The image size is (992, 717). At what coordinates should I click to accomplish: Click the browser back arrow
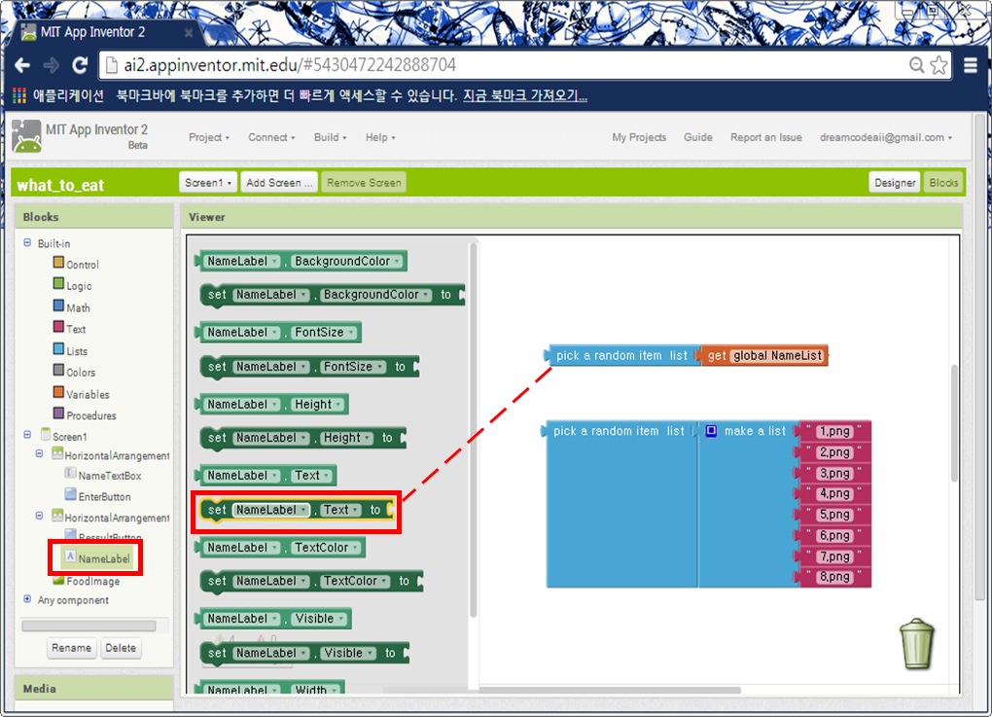coord(22,65)
